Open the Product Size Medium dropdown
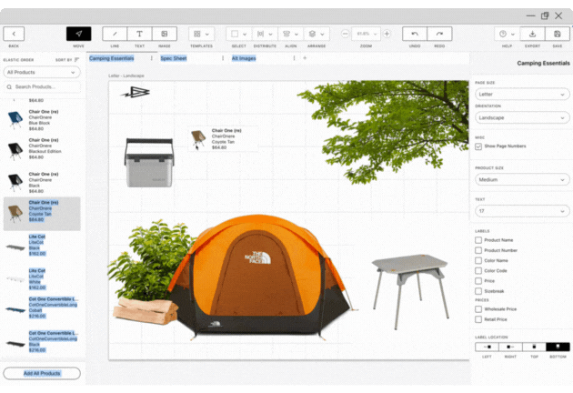The width and height of the screenshot is (573, 393). 522,179
